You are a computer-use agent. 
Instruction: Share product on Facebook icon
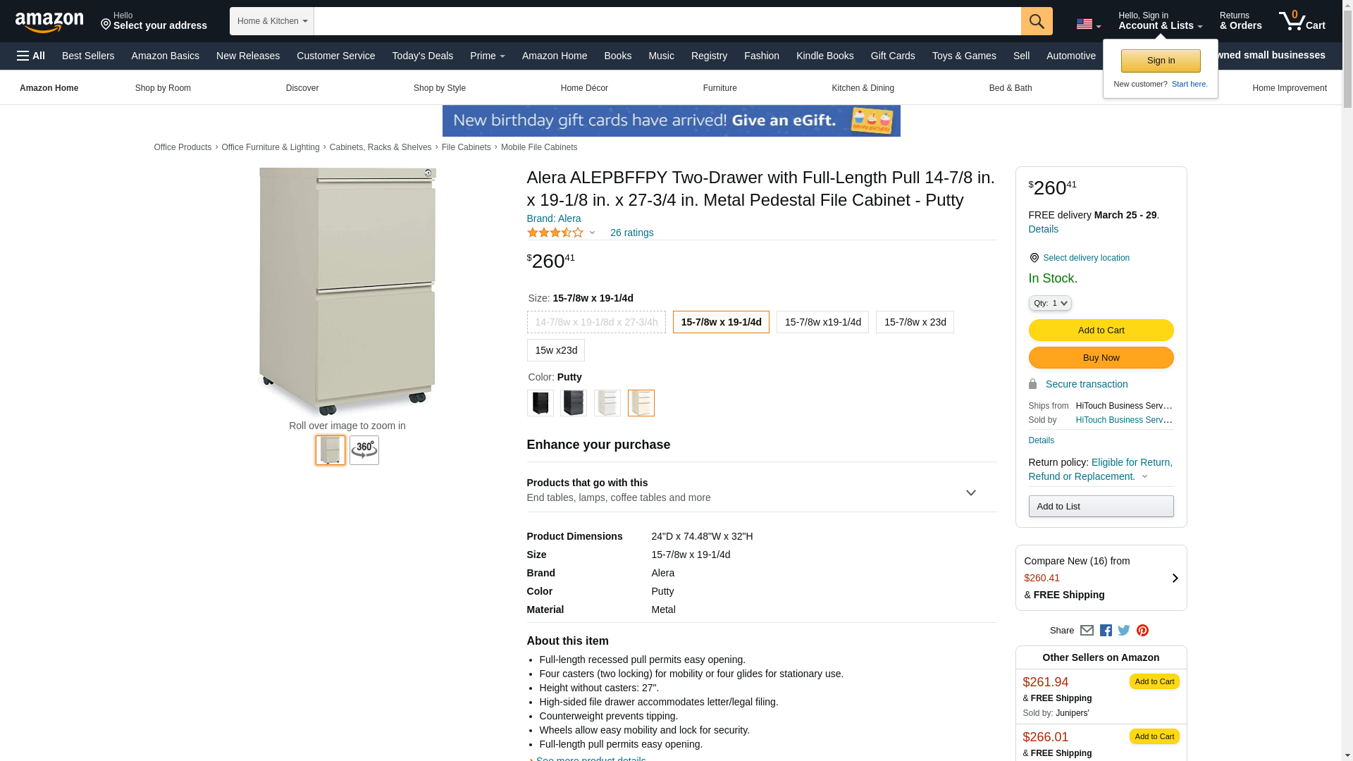pyautogui.click(x=1106, y=631)
